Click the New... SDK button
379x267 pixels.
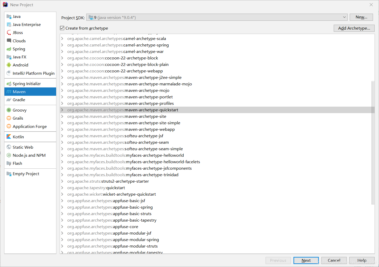361,17
